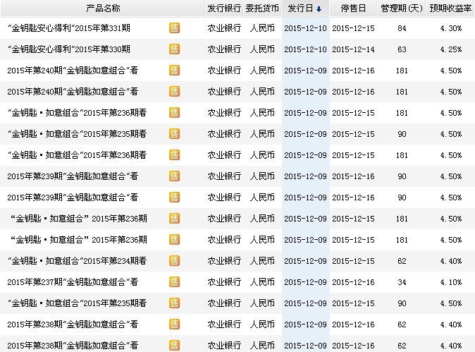This screenshot has width=475, height=352.
Task: Open product “金钥匙·如意组合”2015年第234期看
Action: click(78, 261)
